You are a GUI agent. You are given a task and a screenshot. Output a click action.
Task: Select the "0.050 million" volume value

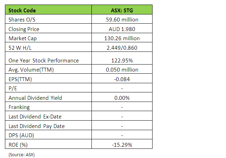[122, 69]
